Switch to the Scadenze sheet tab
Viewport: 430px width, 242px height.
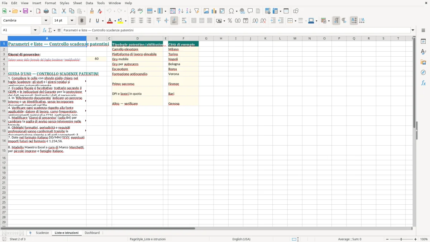(x=42, y=233)
